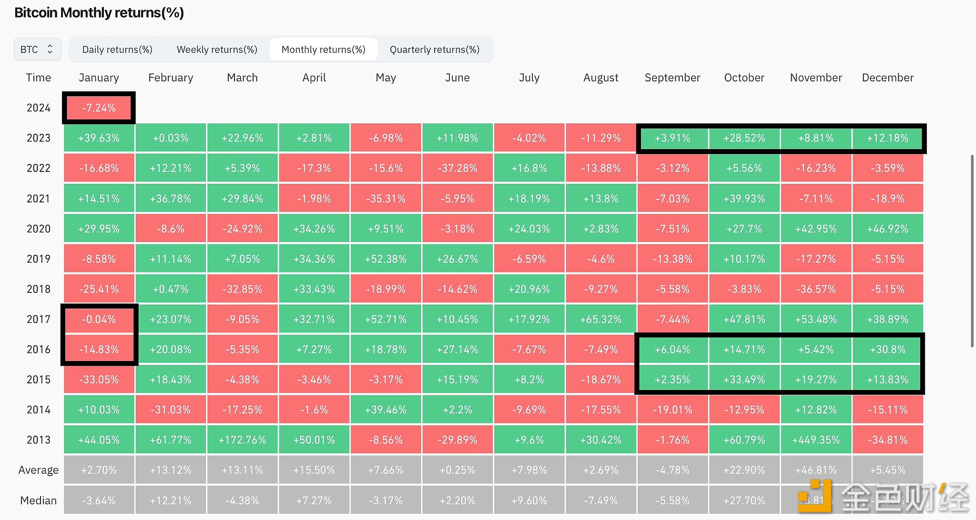Click the Bitcoin Monthly returns(%) heading
This screenshot has width=976, height=520.
(99, 13)
